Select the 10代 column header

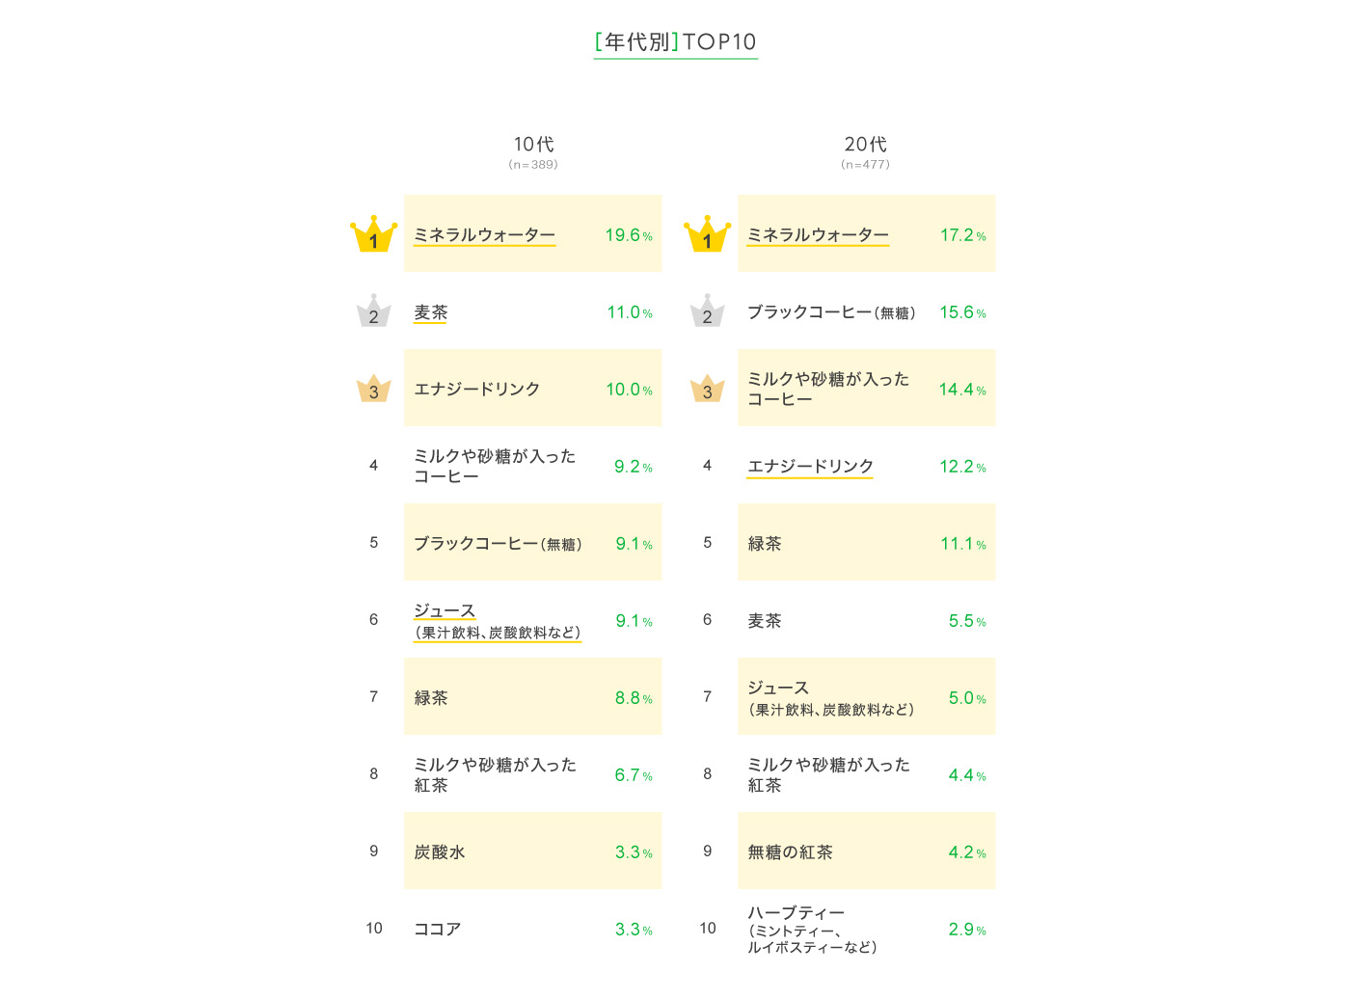tap(533, 145)
